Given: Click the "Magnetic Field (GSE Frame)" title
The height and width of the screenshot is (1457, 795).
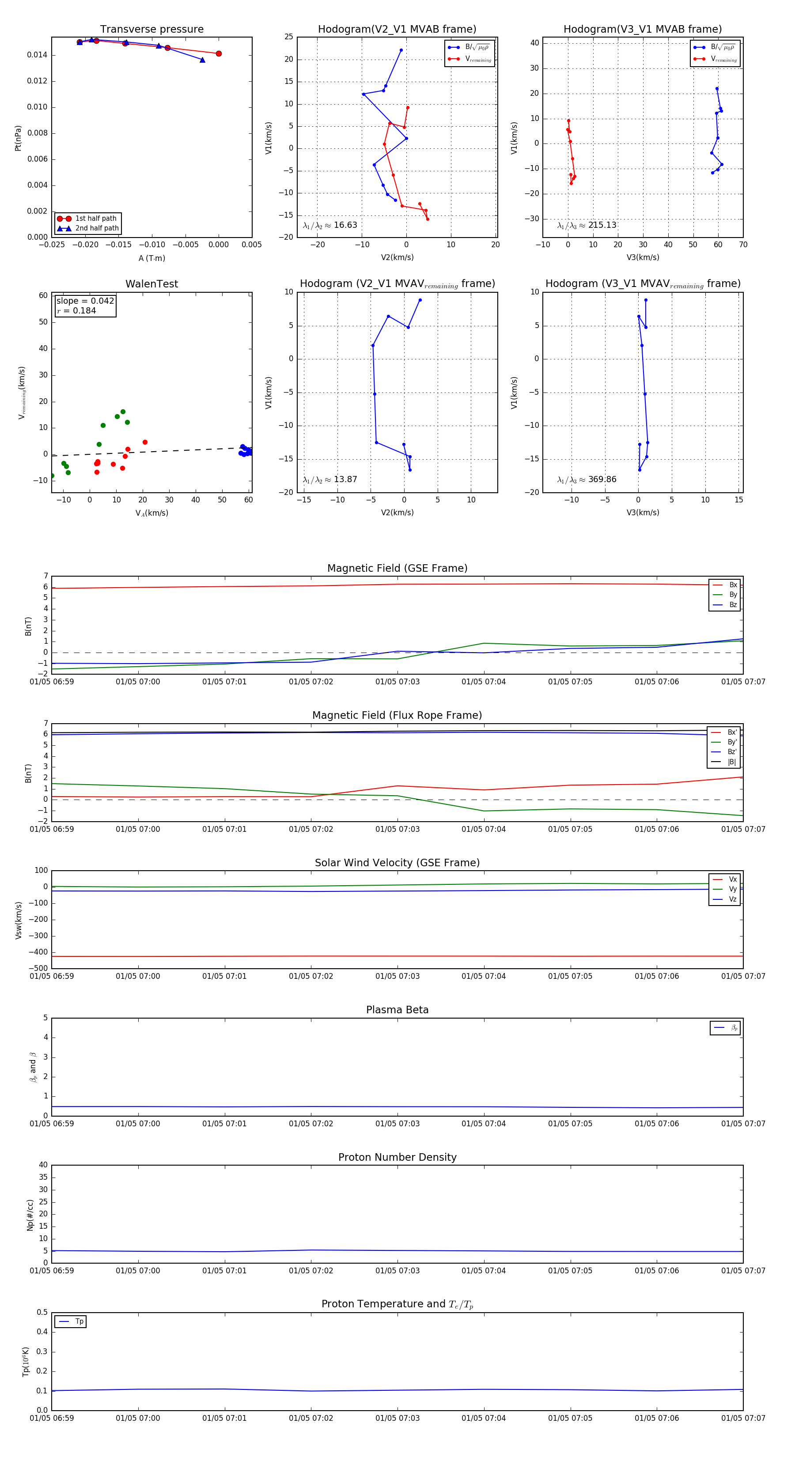Looking at the screenshot, I should point(397,568).
